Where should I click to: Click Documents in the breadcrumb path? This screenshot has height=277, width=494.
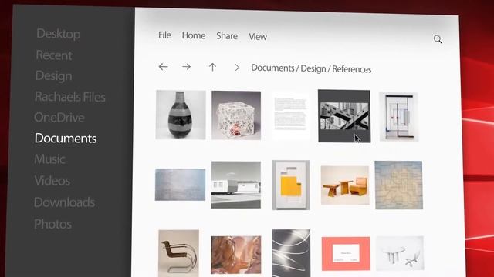pyautogui.click(x=272, y=68)
